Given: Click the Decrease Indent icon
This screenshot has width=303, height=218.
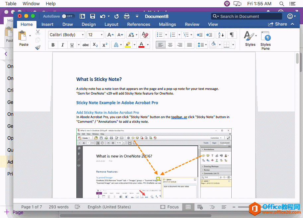Looking at the screenshot, I should tap(199, 35).
